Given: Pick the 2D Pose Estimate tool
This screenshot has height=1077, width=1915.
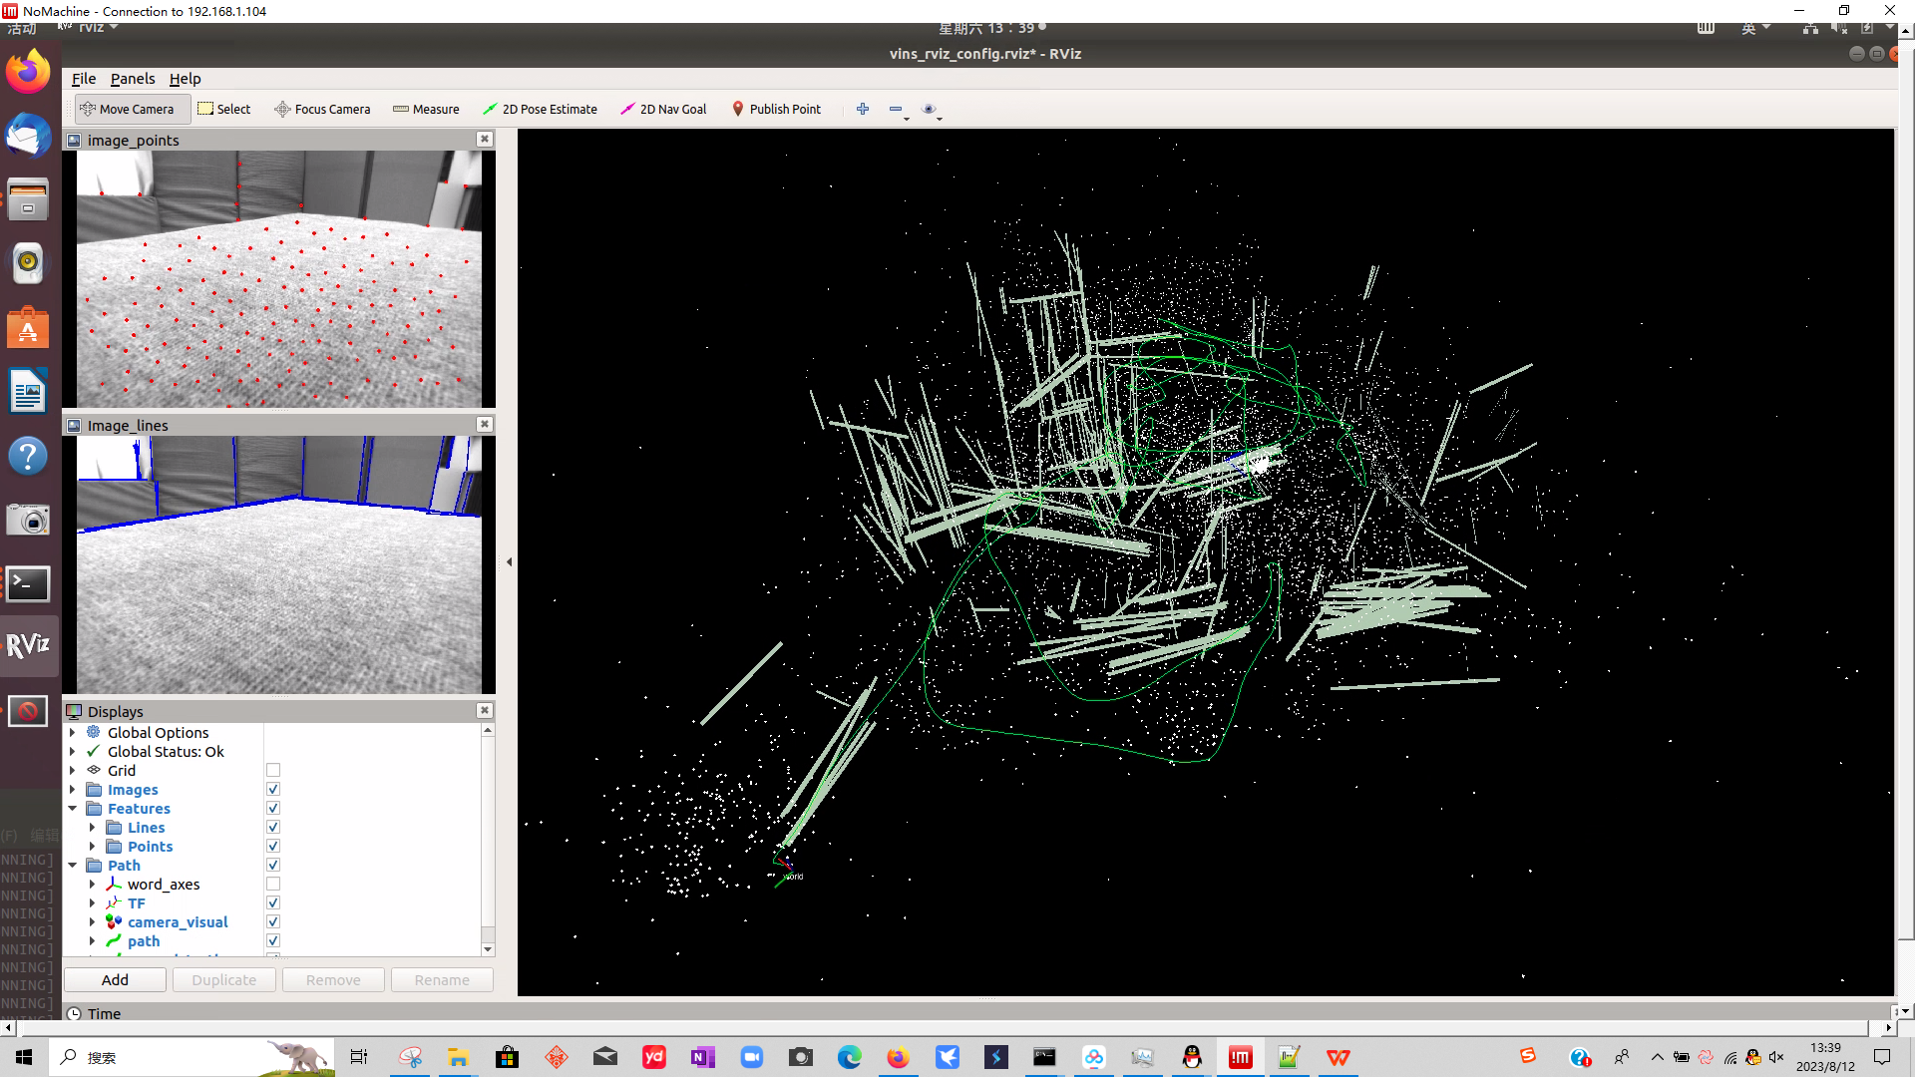Looking at the screenshot, I should click(x=540, y=109).
